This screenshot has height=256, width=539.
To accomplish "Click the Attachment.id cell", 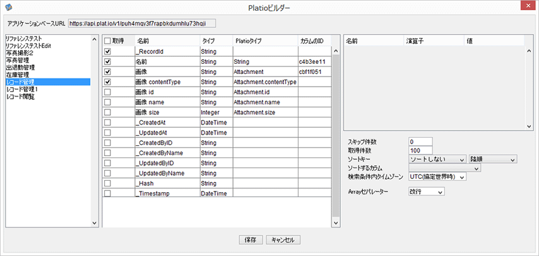I will 265,92.
